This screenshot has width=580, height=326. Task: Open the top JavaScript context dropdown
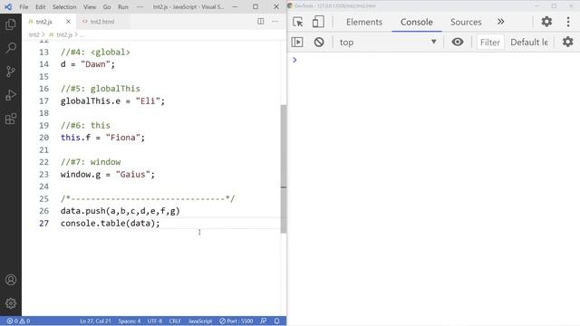click(x=388, y=43)
